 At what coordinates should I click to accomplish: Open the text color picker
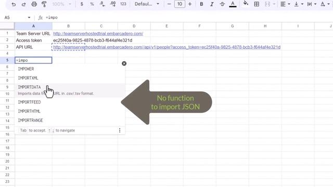233,4
